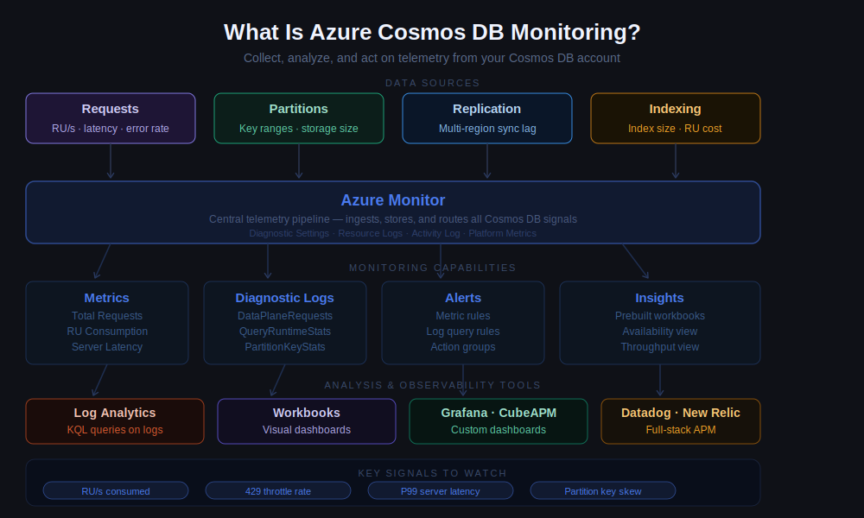The height and width of the screenshot is (518, 864).
Task: Click 'PartitionKeyStats' under Diagnostic Logs
Action: (285, 347)
